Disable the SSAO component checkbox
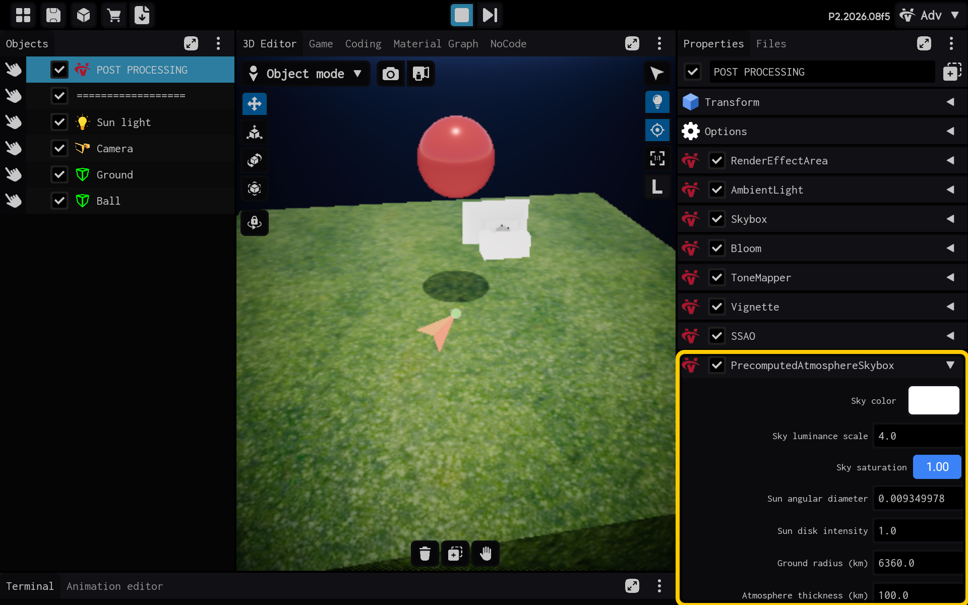The height and width of the screenshot is (605, 968). point(717,336)
